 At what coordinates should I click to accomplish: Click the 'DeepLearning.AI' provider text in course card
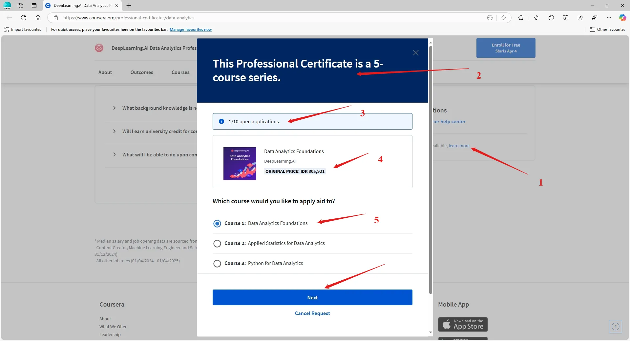tap(280, 161)
